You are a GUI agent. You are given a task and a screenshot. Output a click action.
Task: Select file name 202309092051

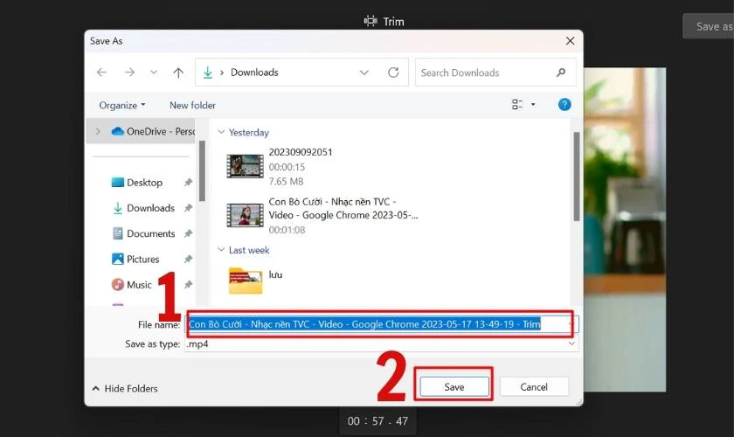coord(301,152)
